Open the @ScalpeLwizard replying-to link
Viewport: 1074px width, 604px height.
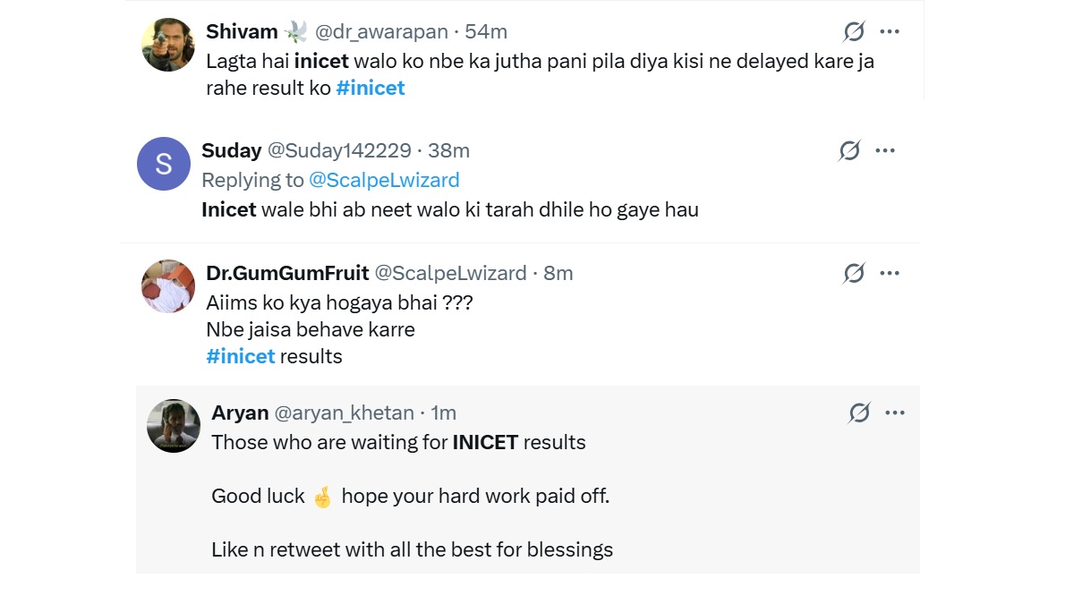coord(385,180)
